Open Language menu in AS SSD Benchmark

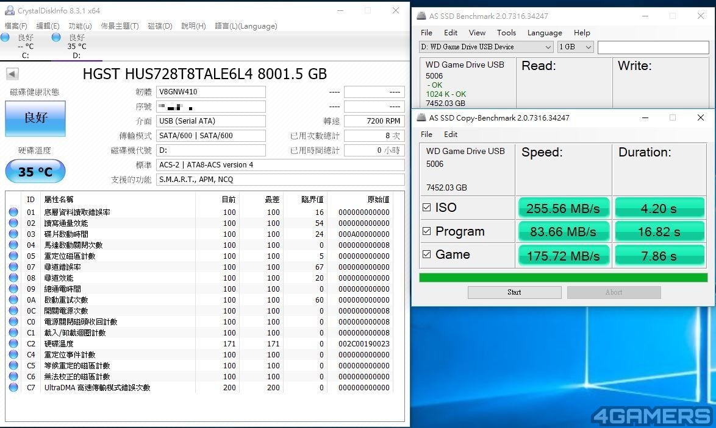coord(545,33)
